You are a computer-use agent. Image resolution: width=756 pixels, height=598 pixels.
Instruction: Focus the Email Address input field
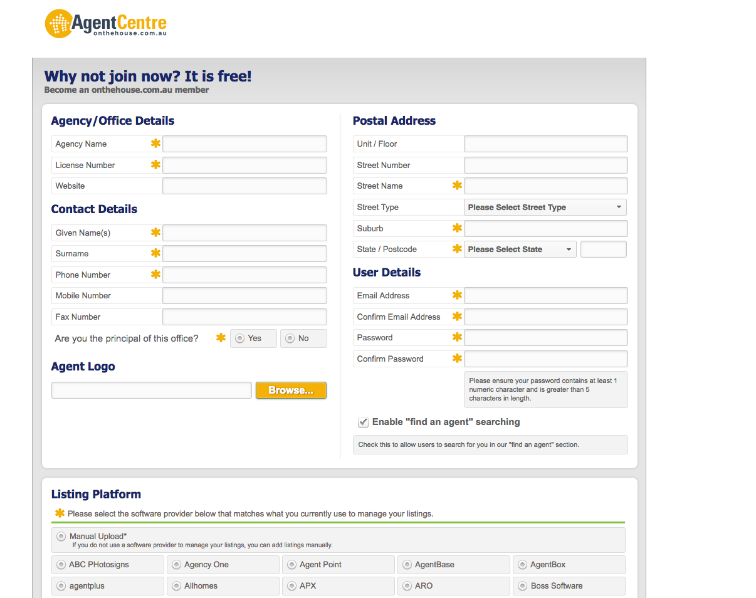pos(546,296)
